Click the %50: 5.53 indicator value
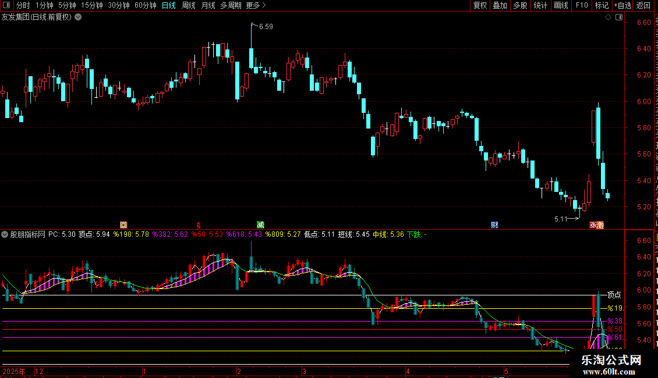 (x=207, y=235)
